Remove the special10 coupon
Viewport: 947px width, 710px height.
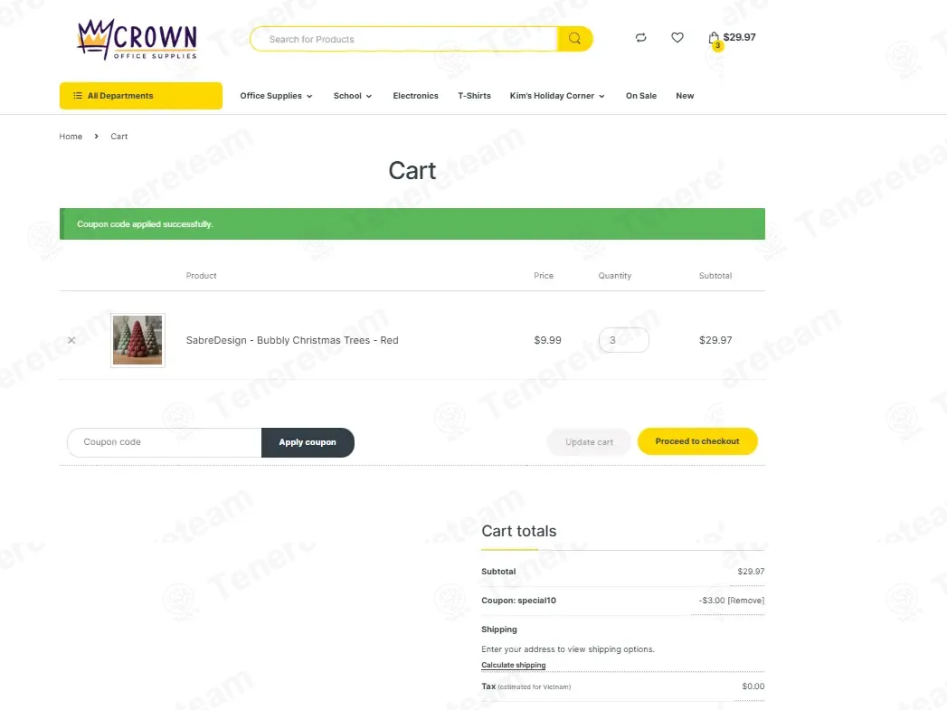[x=746, y=601]
